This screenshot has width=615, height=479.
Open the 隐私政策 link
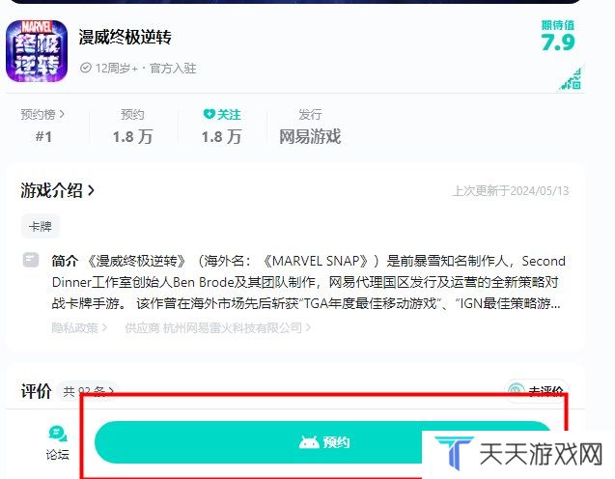point(79,327)
